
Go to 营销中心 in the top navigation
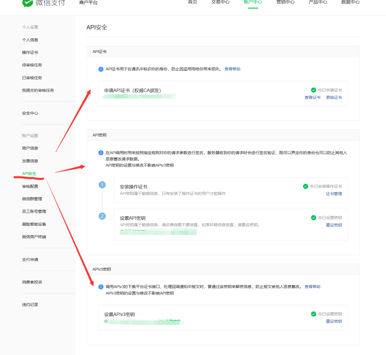285,2
